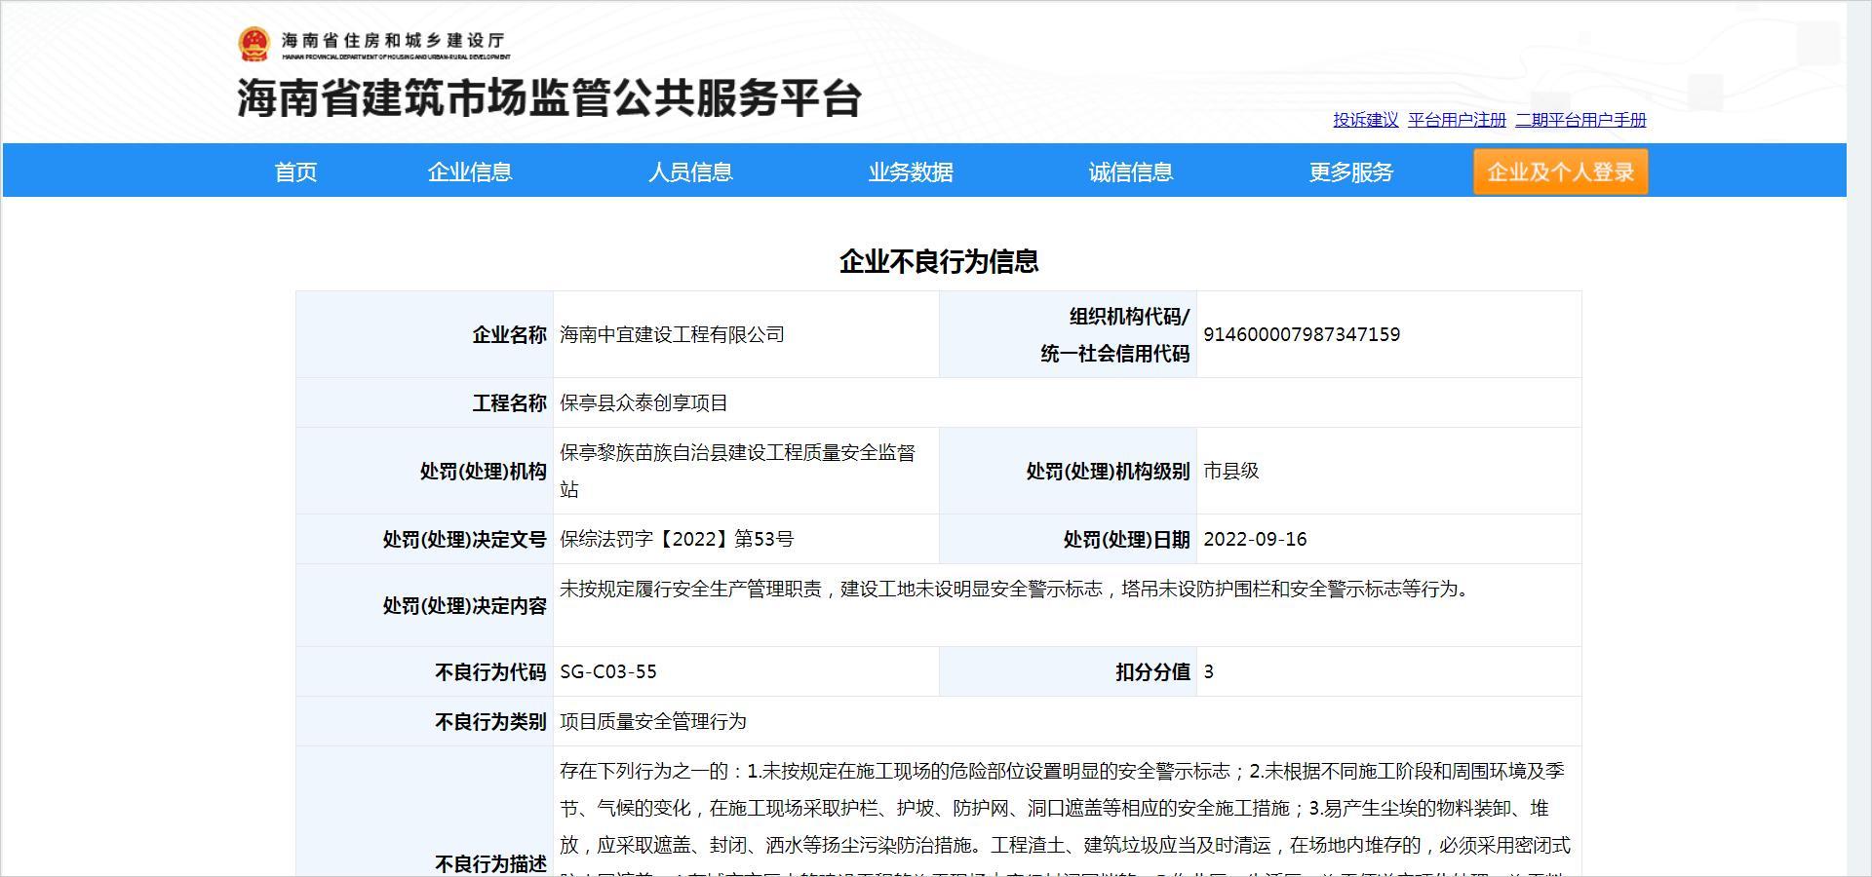Click the national emblem logo icon
Image resolution: width=1872 pixels, height=877 pixels.
[253, 44]
